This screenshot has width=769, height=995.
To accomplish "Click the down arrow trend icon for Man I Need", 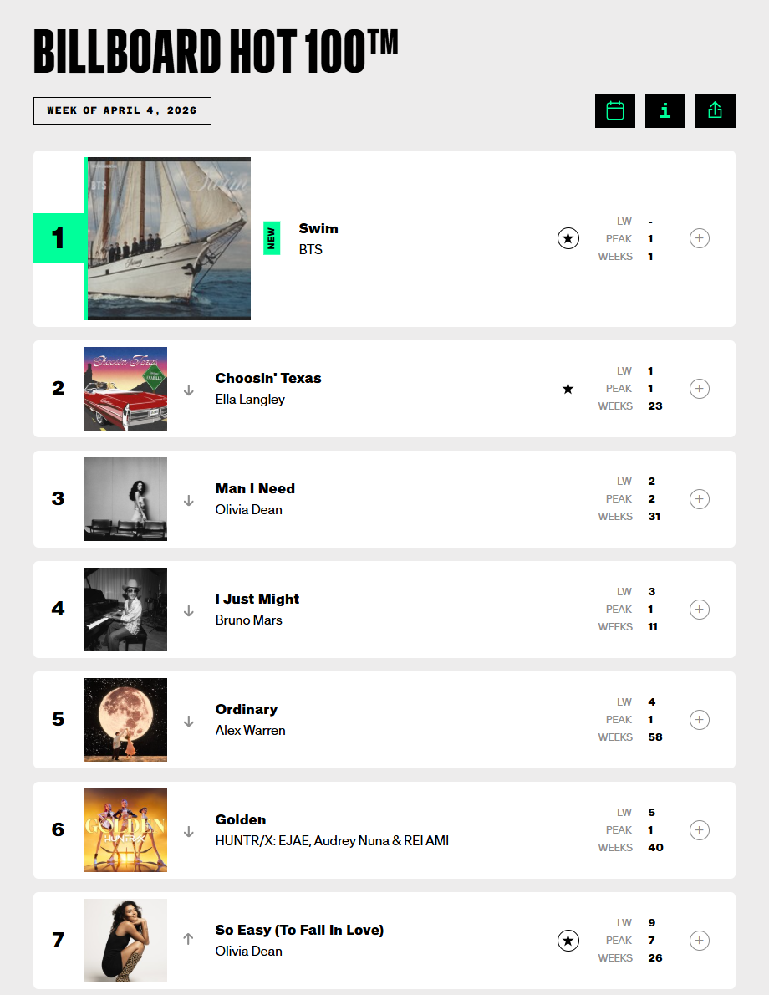I will click(x=188, y=501).
